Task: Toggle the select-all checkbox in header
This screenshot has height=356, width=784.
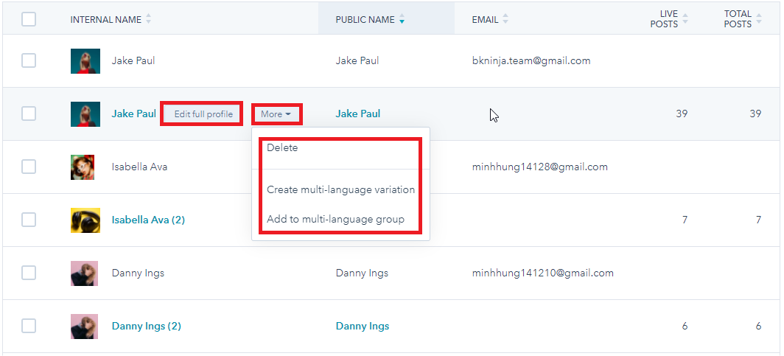Action: pyautogui.click(x=29, y=19)
